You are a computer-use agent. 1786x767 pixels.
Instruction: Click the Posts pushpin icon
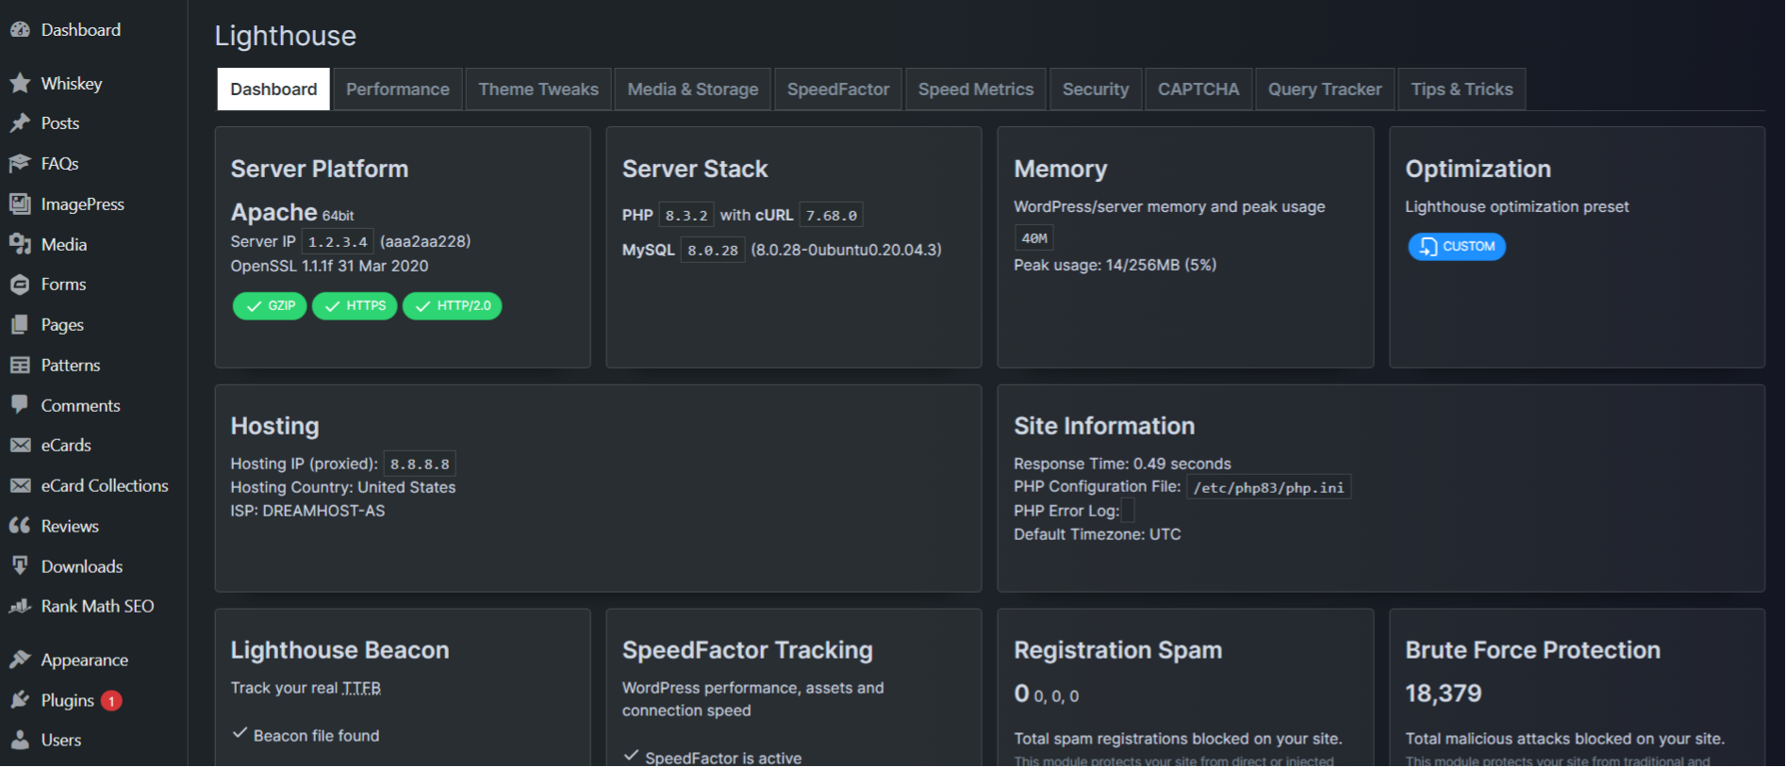[x=20, y=123]
